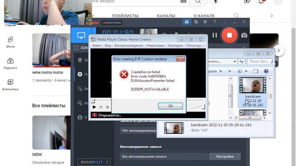Play video in Media Player Classic
The width and height of the screenshot is (296, 166).
click(x=94, y=107)
